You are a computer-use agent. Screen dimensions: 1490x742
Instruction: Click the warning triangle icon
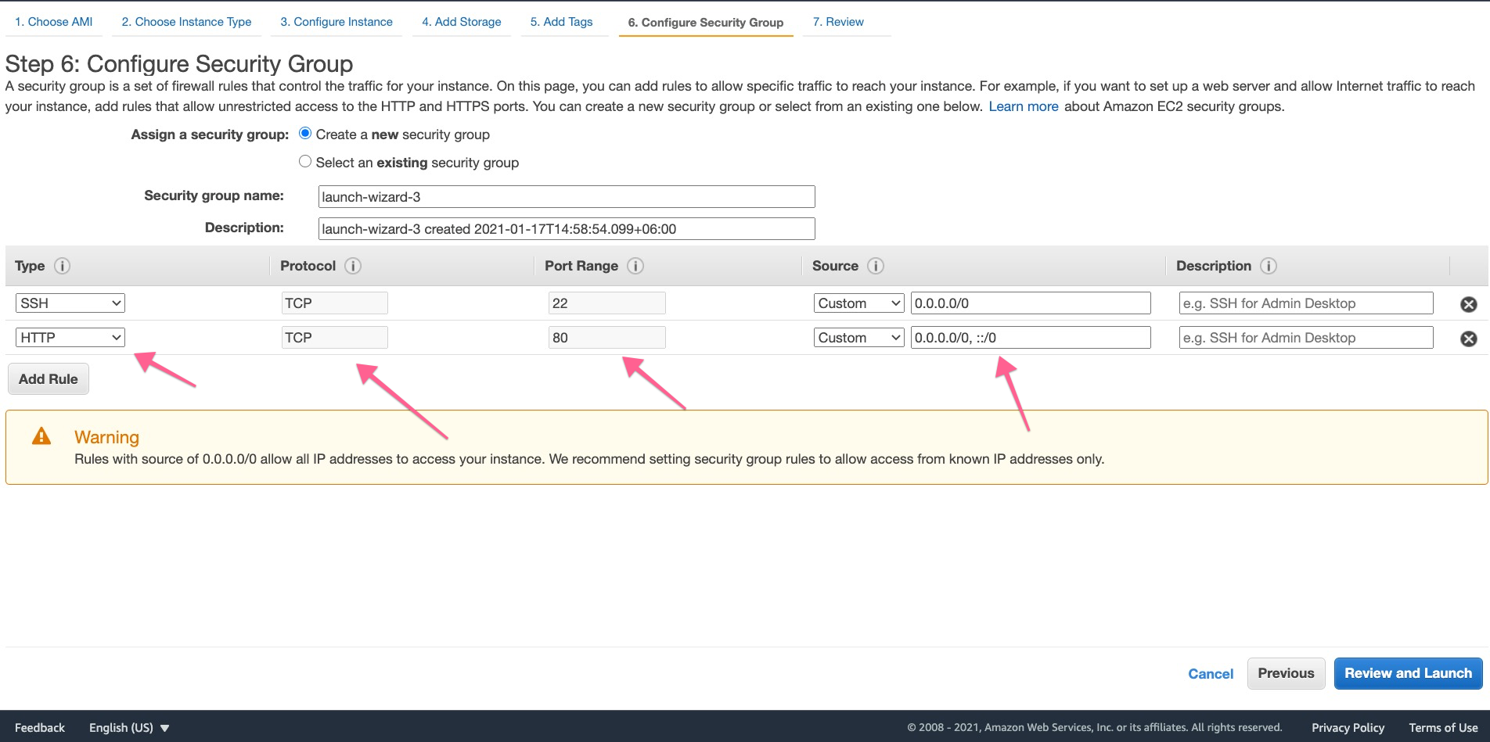pos(41,436)
